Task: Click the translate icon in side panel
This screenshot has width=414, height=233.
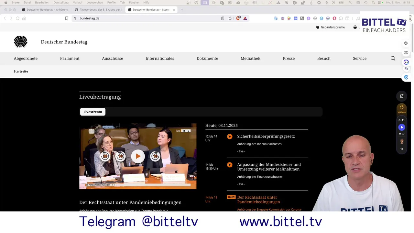Action: tap(406, 69)
